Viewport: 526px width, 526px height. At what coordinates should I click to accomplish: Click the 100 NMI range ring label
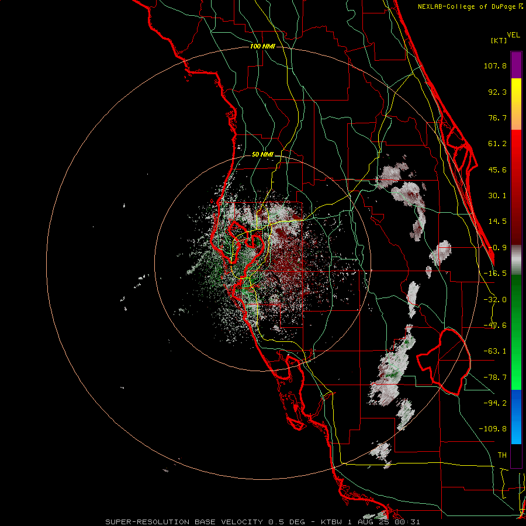pyautogui.click(x=262, y=46)
